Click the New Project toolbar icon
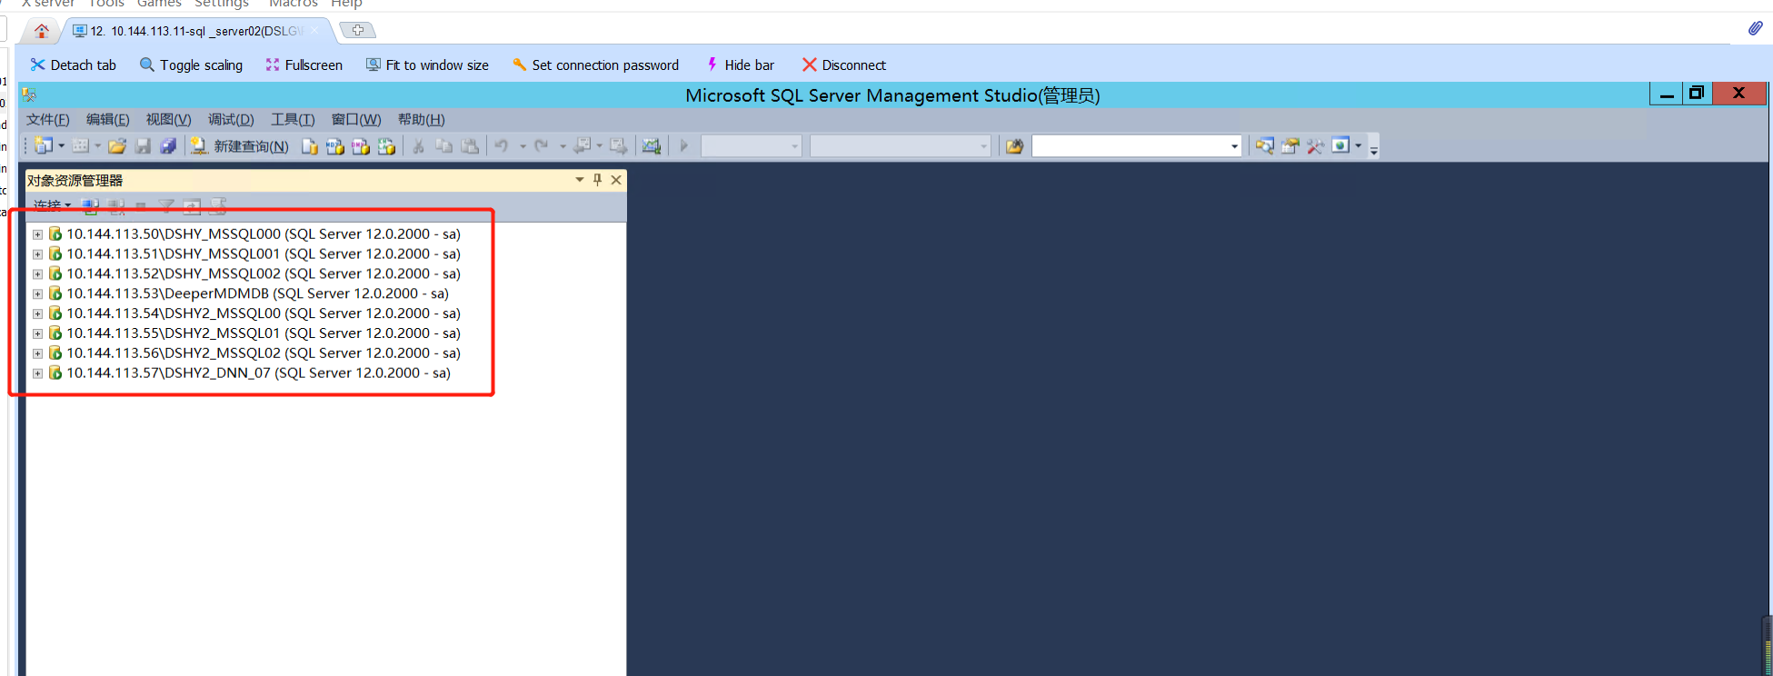The height and width of the screenshot is (676, 1773). 43,145
